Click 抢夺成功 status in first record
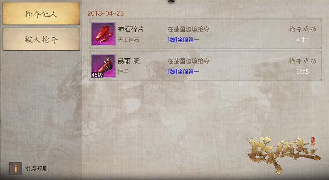 pyautogui.click(x=303, y=29)
